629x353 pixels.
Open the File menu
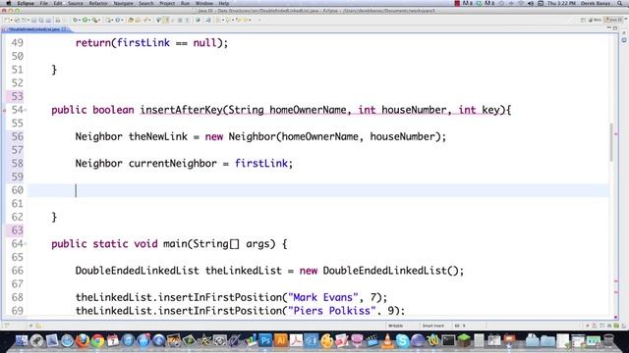(x=43, y=3)
